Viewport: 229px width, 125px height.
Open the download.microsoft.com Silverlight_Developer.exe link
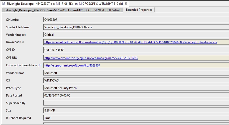[131, 42]
